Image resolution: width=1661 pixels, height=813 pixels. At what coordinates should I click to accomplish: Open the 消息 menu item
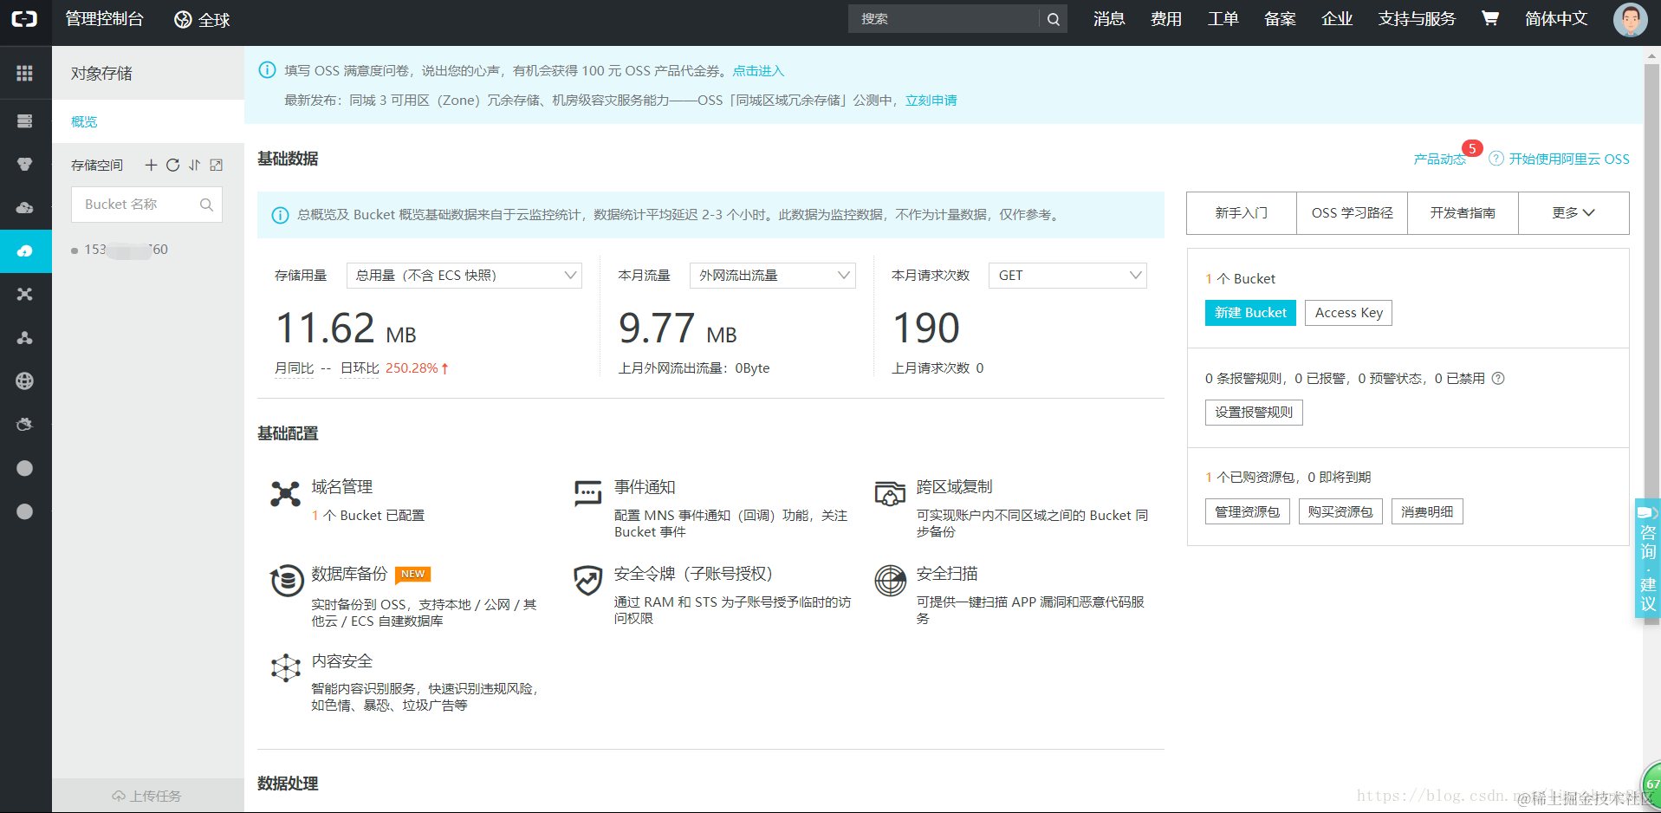point(1109,19)
